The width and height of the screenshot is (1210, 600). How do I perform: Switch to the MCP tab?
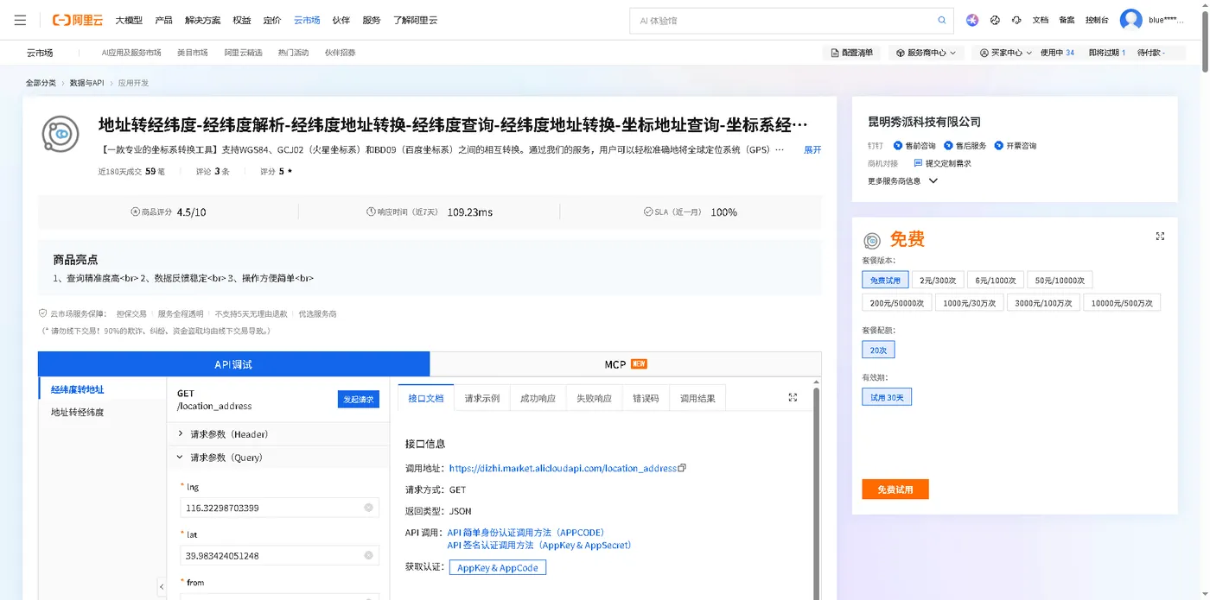(x=625, y=364)
